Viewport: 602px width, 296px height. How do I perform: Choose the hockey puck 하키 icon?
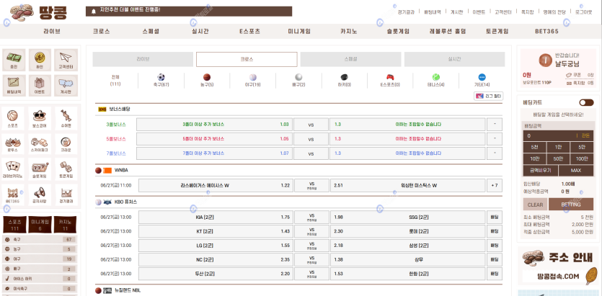coord(344,77)
